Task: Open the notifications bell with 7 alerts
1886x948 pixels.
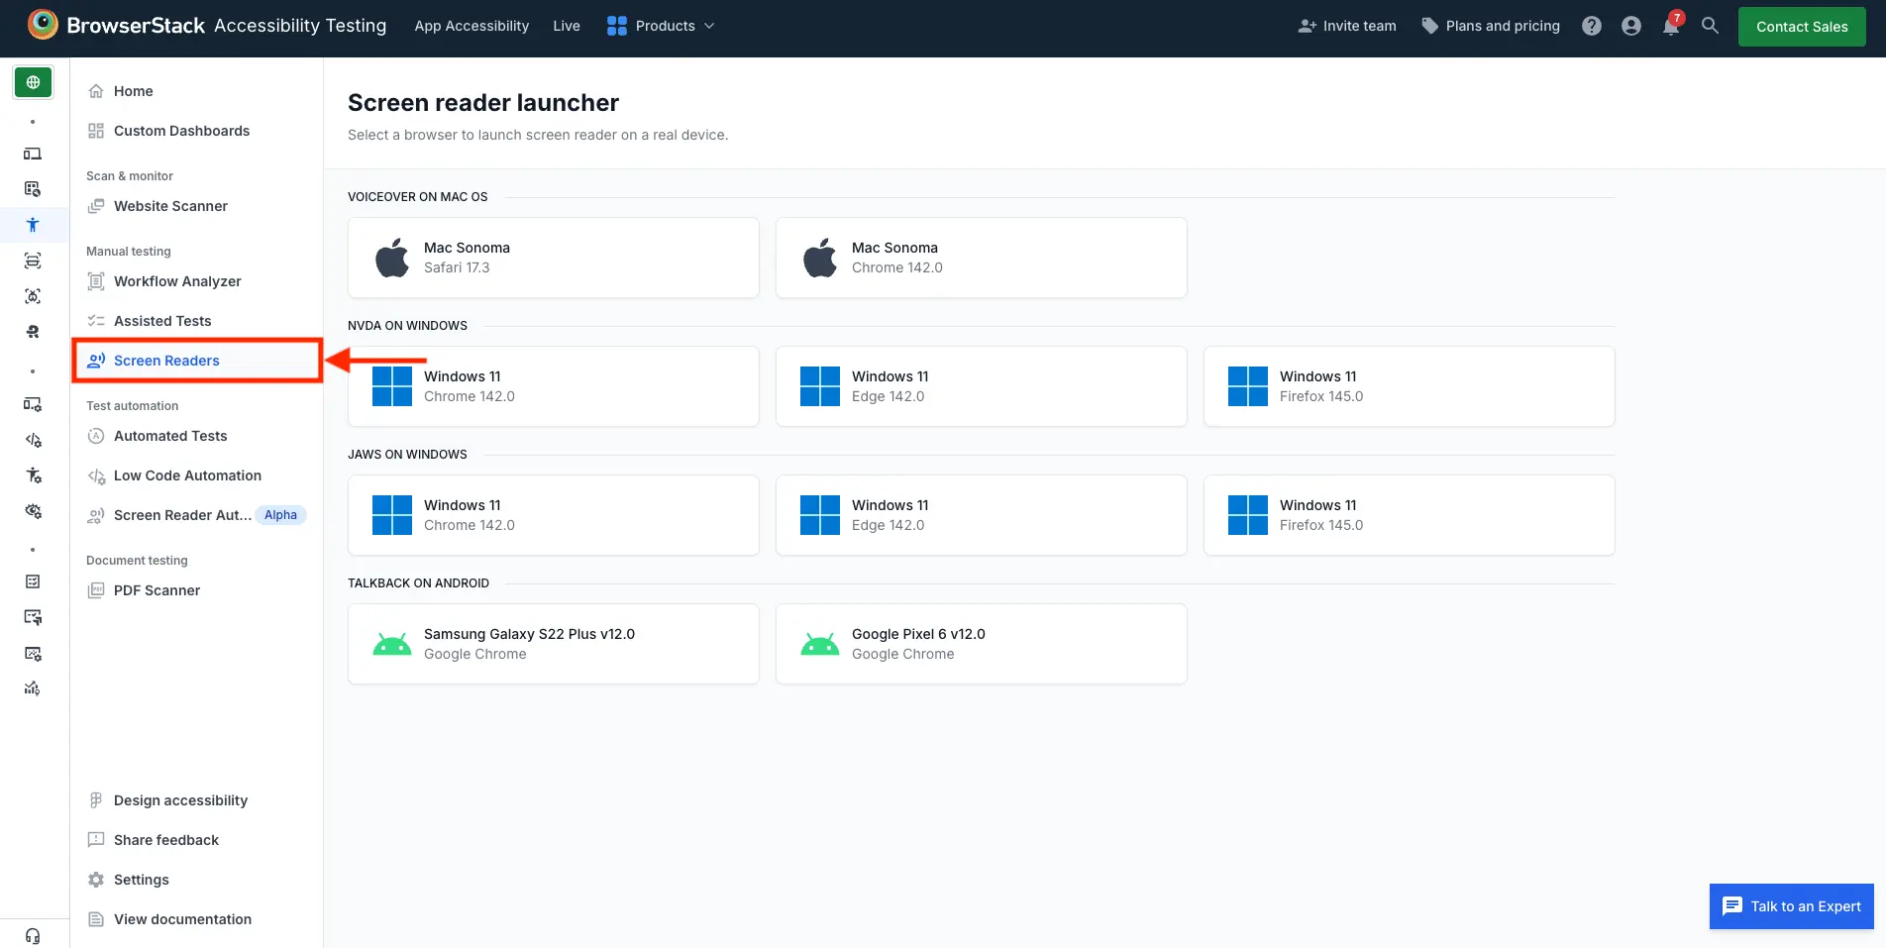Action: pos(1670,27)
